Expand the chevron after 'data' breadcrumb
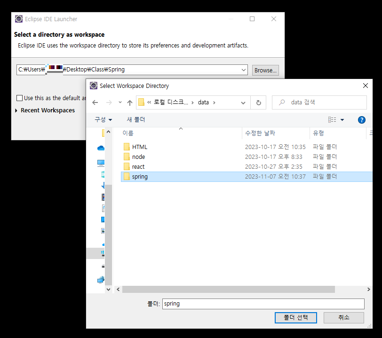 (x=214, y=102)
